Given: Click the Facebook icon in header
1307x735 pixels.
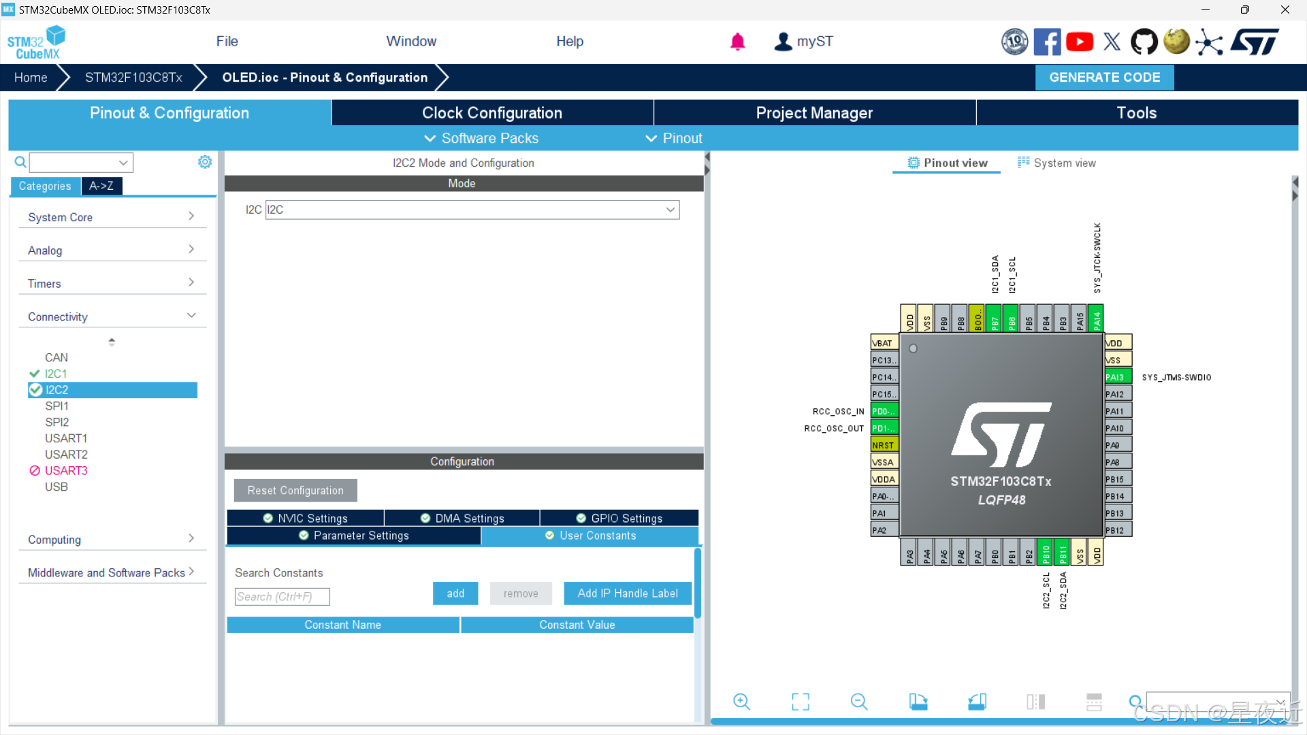Looking at the screenshot, I should [x=1047, y=42].
